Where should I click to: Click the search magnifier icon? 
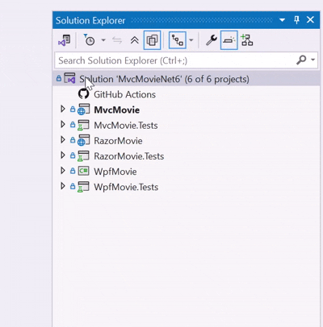[301, 60]
